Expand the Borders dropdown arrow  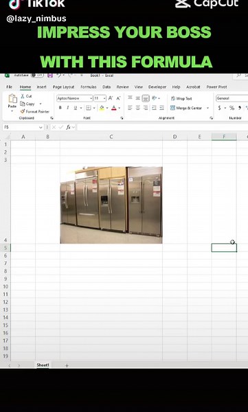click(x=94, y=108)
